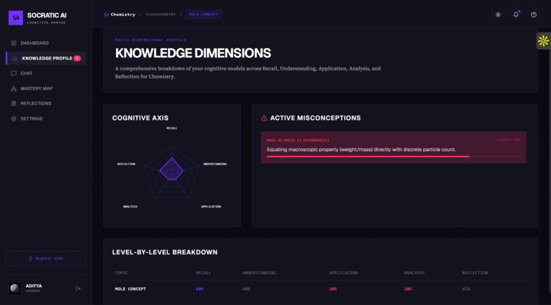
Task: Click the Stoichiometry breadcrumb
Action: click(161, 14)
